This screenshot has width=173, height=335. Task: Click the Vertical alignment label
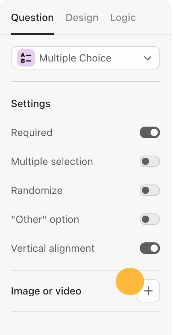pos(53,248)
